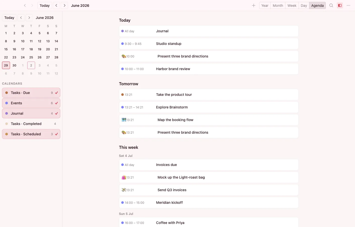Screen dimensions: 355x227
Task: Click map icon on Map the booking flow
Action: pyautogui.click(x=124, y=120)
